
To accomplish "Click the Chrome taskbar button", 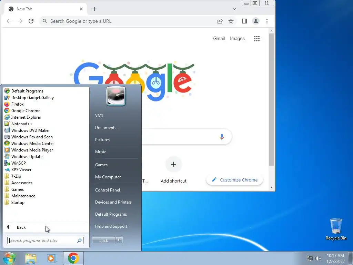I will (x=73, y=258).
